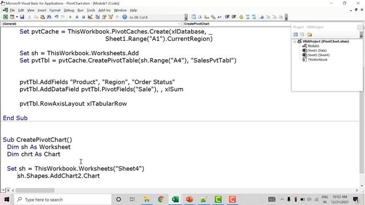Image resolution: width=365 pixels, height=205 pixels.
Task: Click the horizontal scrollbar right arrow
Action: click(357, 190)
